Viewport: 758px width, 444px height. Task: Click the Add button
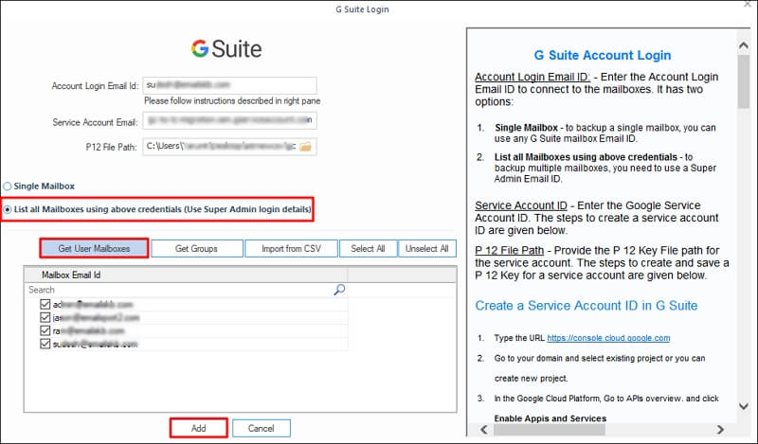199,428
